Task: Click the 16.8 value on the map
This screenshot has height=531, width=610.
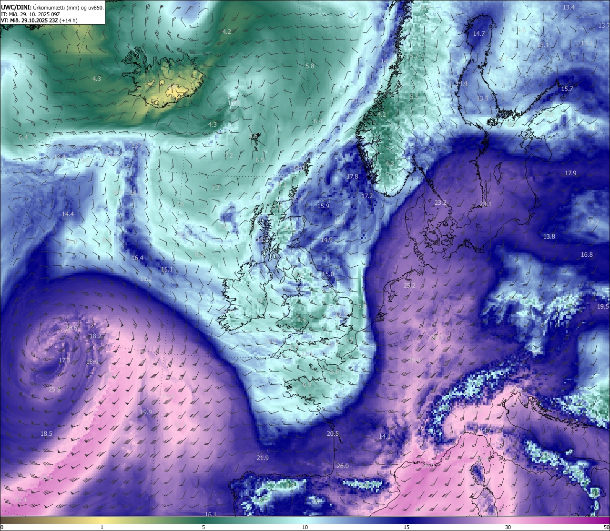Action: (587, 254)
